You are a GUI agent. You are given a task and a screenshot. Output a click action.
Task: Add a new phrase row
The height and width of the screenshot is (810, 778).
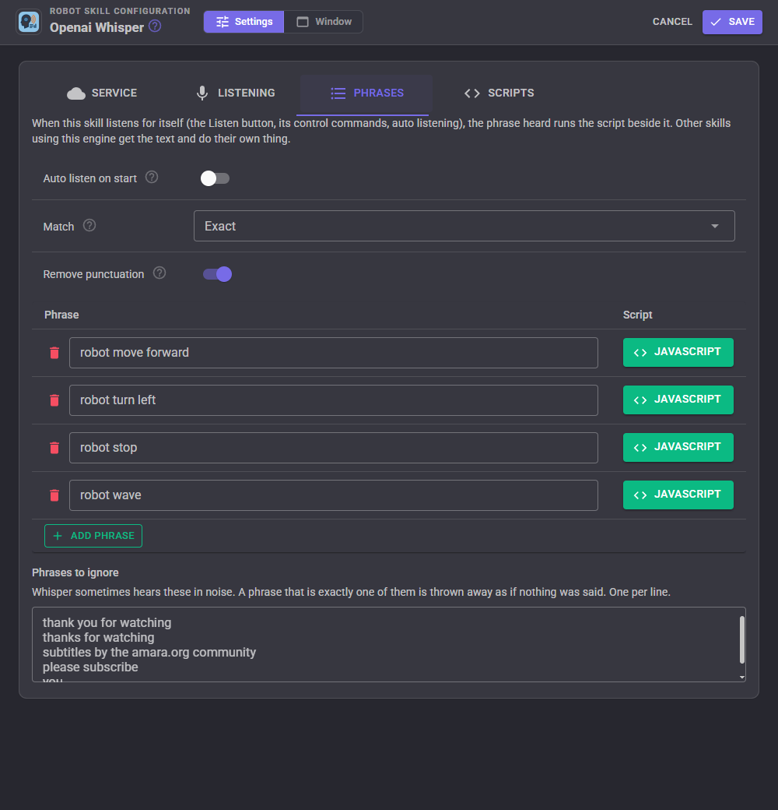pos(93,536)
